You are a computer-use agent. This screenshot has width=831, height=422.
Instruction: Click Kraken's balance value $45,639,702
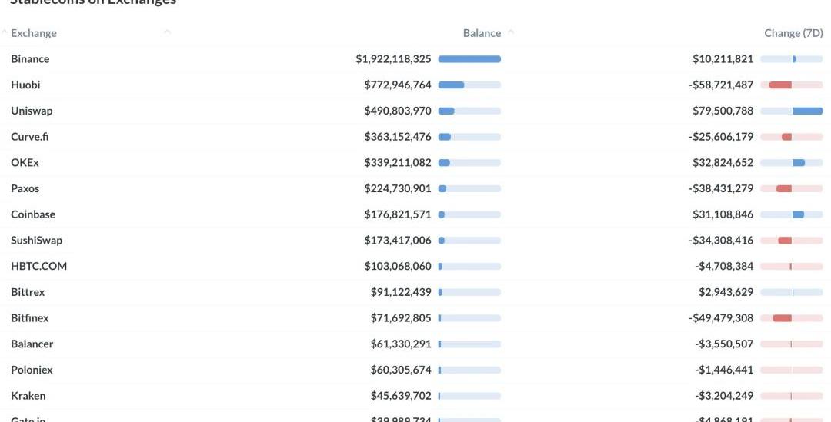pyautogui.click(x=401, y=396)
